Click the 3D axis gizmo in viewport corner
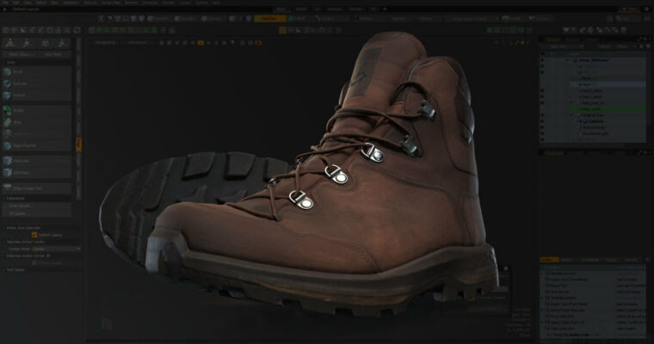 tap(106, 324)
